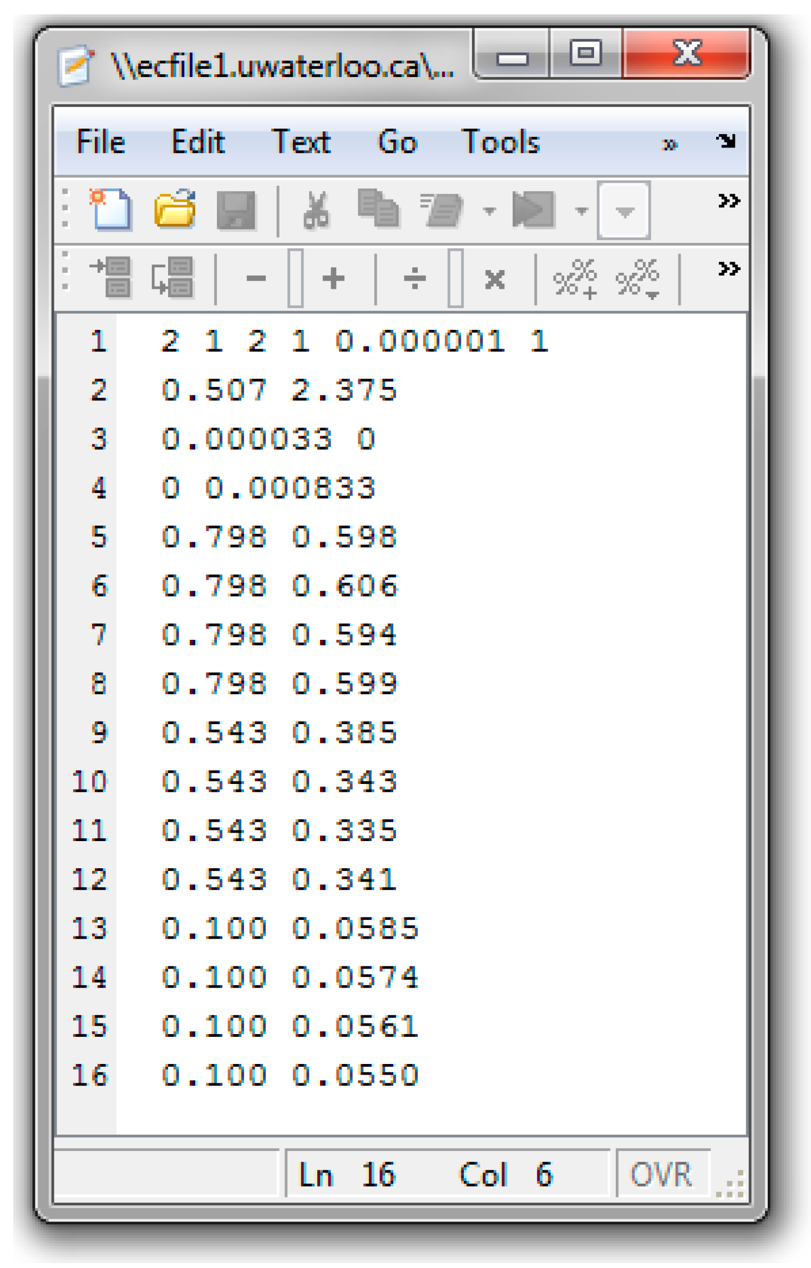This screenshot has height=1268, width=811.
Task: Click the Save floppy disk icon
Action: 236,210
